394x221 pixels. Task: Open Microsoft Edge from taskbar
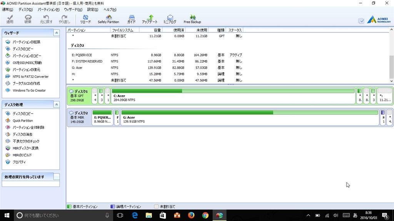135,215
